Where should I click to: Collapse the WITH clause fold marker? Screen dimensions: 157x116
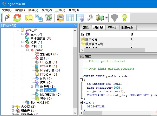click(81, 102)
